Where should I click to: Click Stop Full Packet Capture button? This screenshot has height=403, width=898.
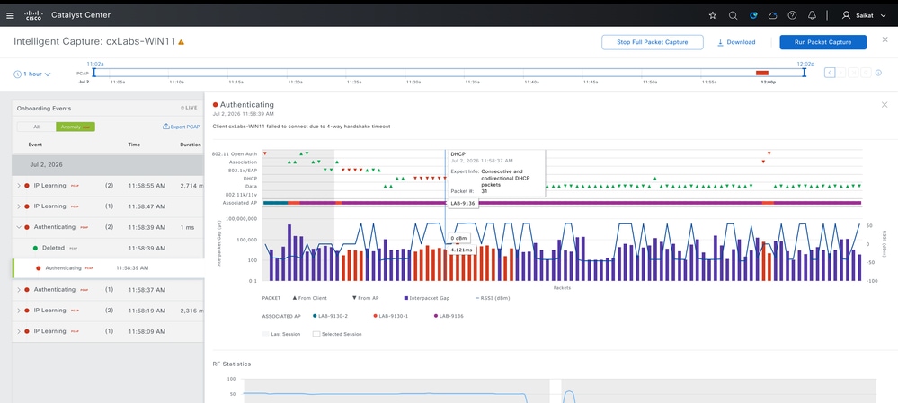[653, 42]
